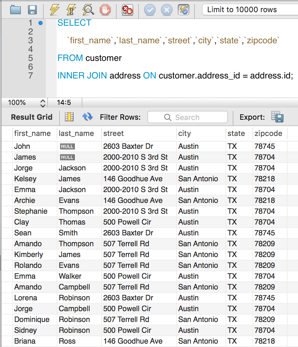
Task: Sort by the state column header
Action: coord(239,134)
